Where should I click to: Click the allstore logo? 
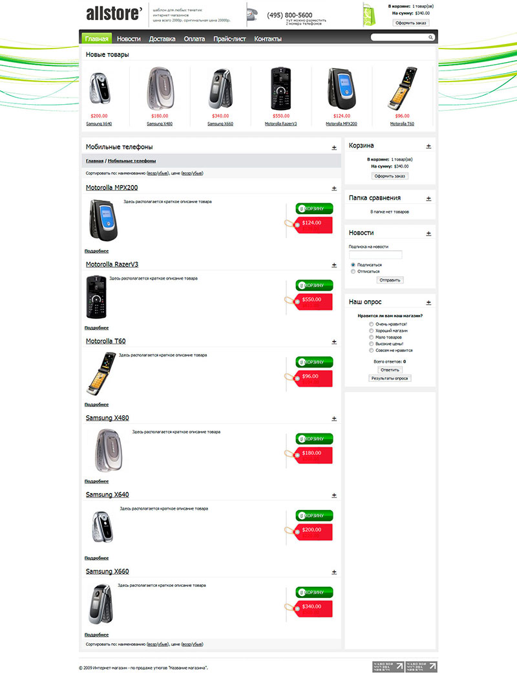(114, 14)
